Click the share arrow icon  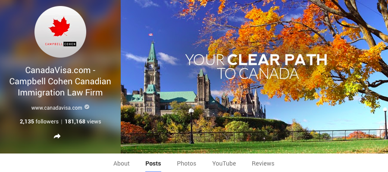click(x=57, y=136)
